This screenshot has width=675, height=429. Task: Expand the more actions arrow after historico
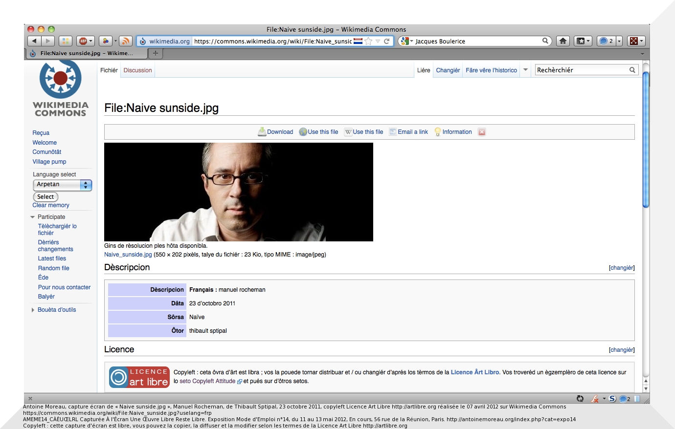(526, 70)
